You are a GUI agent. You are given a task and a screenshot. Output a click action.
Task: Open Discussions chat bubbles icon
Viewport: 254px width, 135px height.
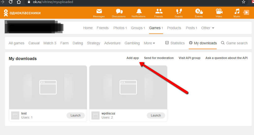119,12
